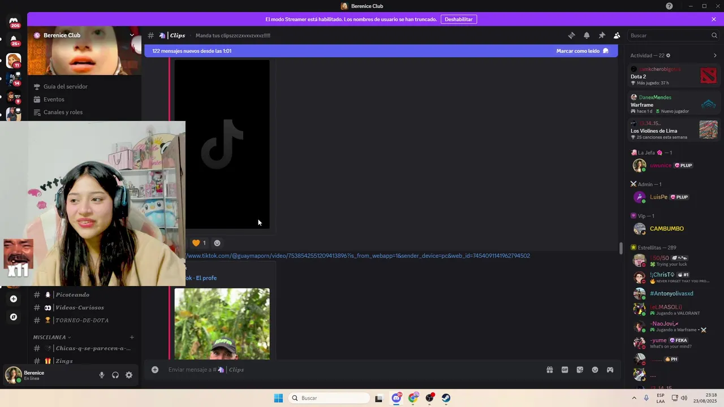Expand the Actividad panel chevron

coord(714,55)
